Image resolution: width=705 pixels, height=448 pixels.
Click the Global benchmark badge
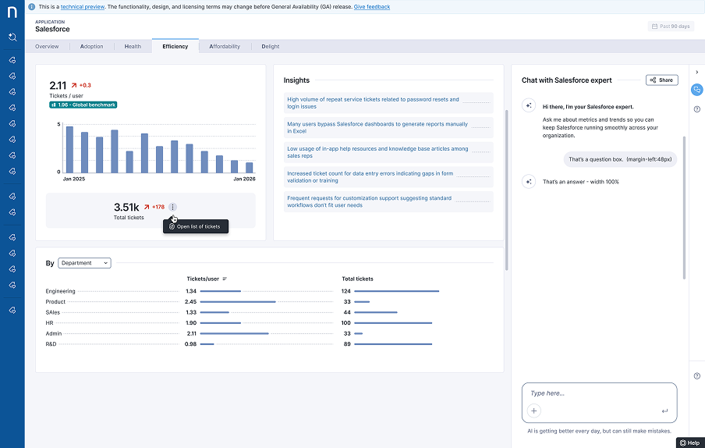pos(83,105)
